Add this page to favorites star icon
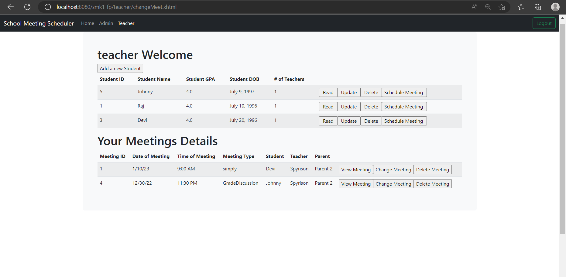The width and height of the screenshot is (566, 277). tap(502, 7)
